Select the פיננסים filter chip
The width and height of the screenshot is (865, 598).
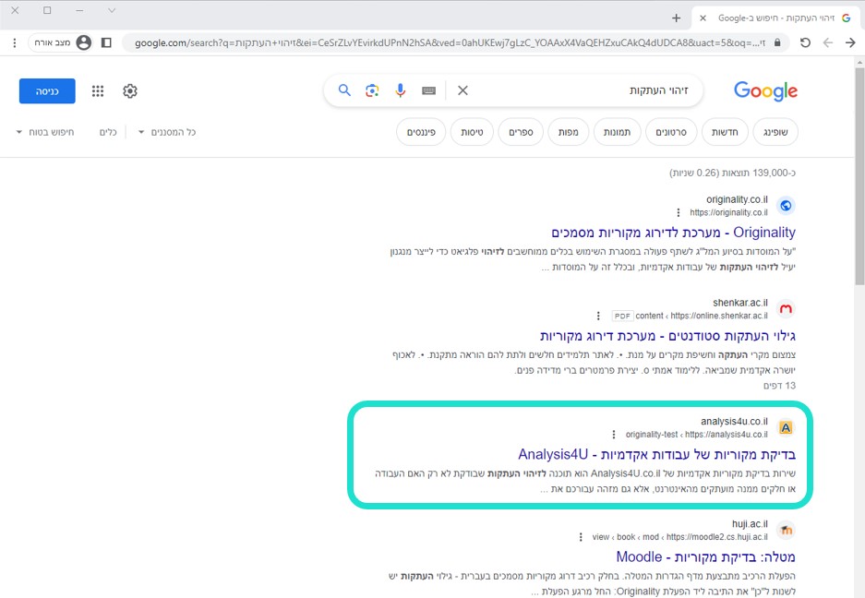pos(421,132)
